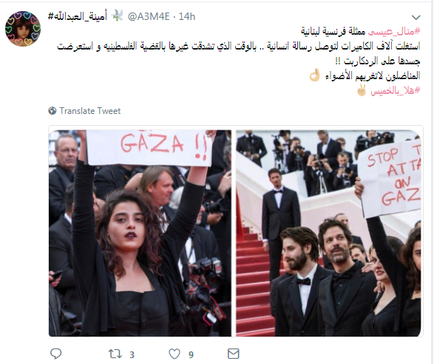
Task: Expand the tweet options chevron menu
Action: [416, 17]
